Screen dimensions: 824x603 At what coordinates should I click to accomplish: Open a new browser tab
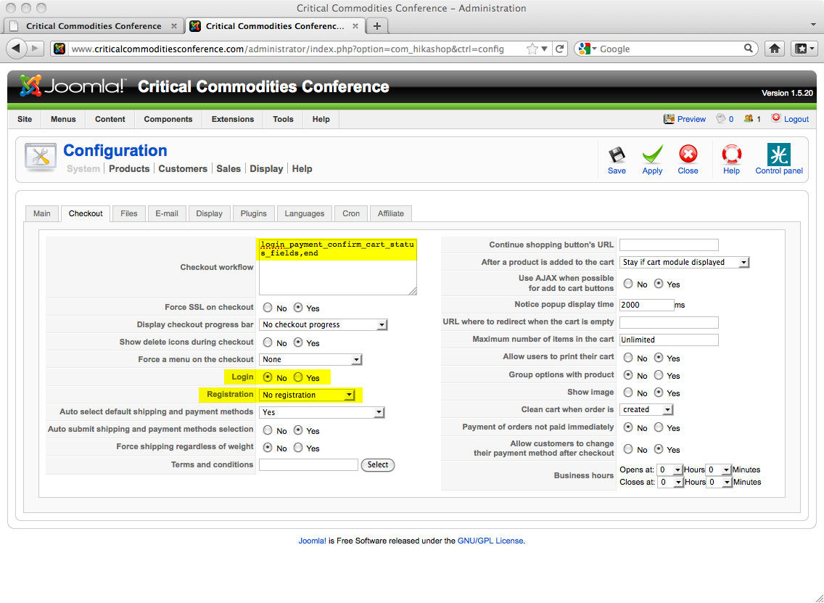(376, 26)
